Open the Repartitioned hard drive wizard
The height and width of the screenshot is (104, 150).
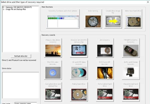[131, 92]
